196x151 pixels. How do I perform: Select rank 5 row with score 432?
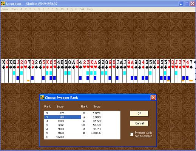tap(62, 125)
